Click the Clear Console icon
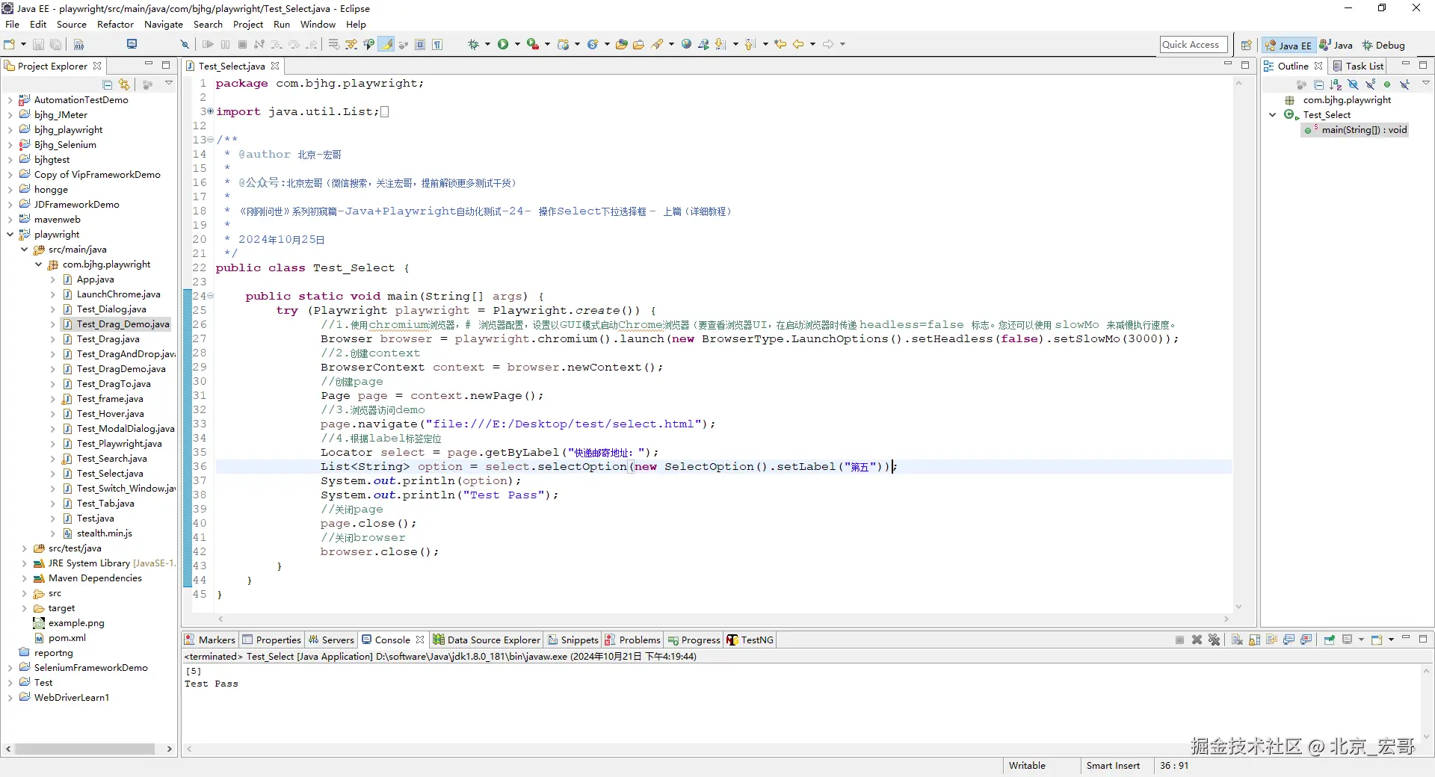 [x=1237, y=640]
